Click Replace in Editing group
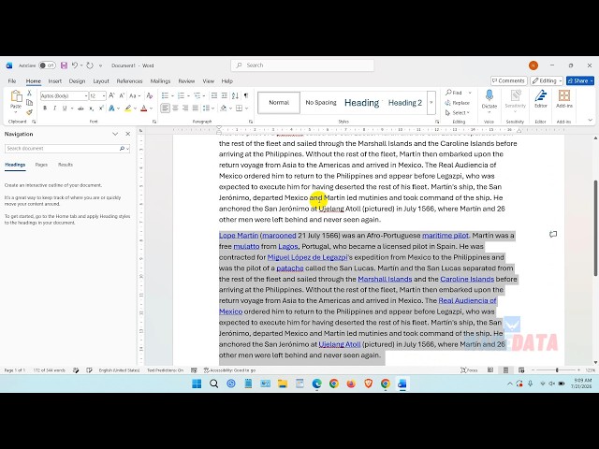The width and height of the screenshot is (599, 449). point(458,103)
